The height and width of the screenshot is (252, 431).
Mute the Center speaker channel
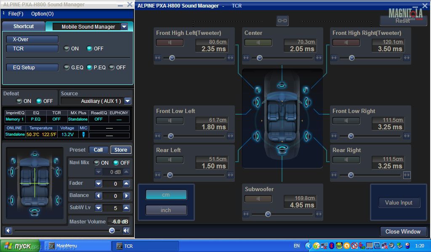pos(258,42)
